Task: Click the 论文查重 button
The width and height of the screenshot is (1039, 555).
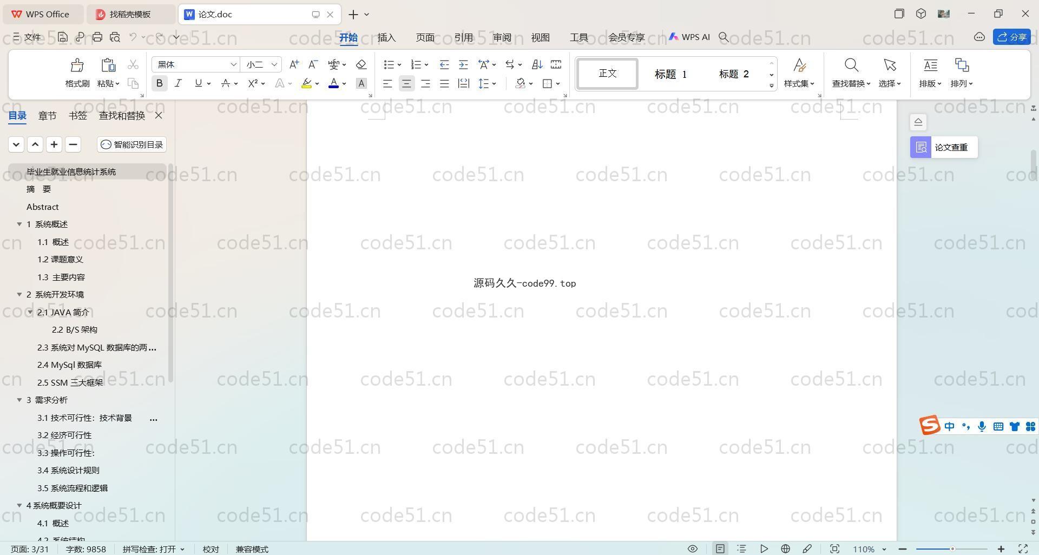Action: coord(944,147)
